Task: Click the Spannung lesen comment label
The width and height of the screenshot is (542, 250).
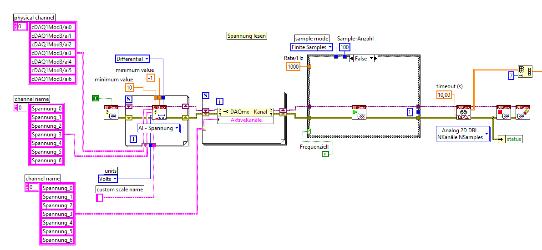Action: [247, 35]
